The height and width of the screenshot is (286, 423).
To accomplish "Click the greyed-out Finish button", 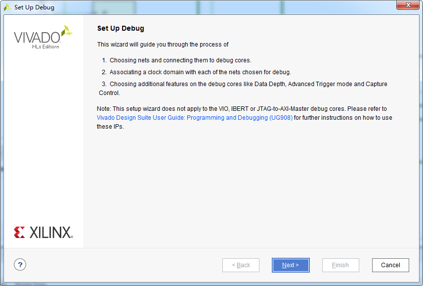I will 340,265.
